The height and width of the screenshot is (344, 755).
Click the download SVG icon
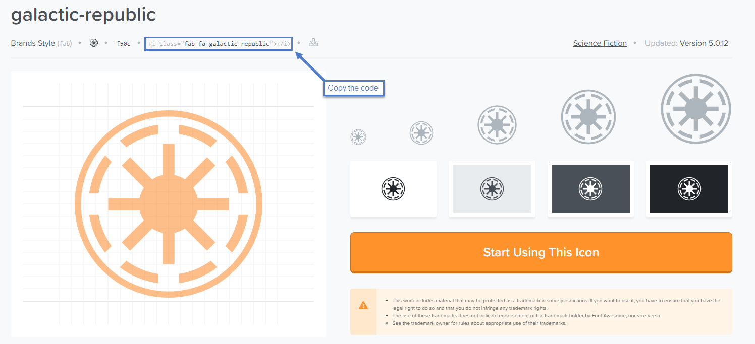coord(313,43)
